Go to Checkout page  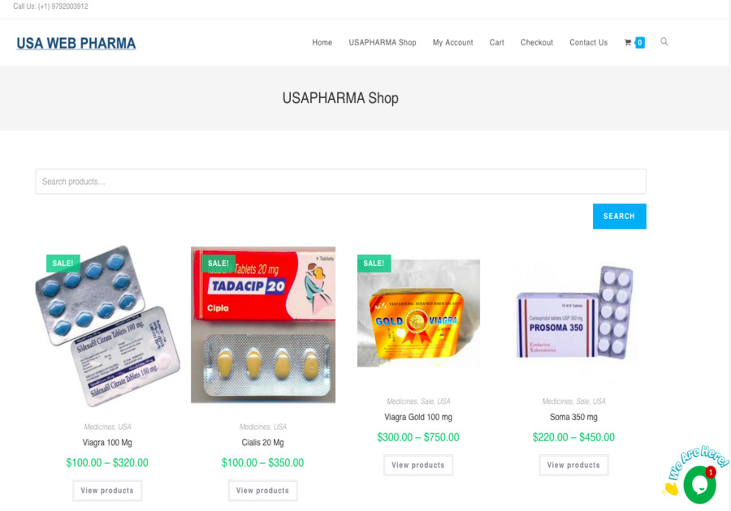537,42
